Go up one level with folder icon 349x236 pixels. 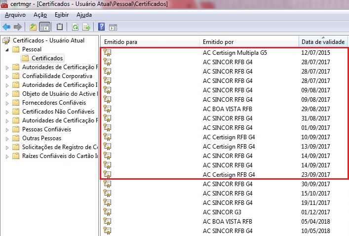click(x=33, y=27)
